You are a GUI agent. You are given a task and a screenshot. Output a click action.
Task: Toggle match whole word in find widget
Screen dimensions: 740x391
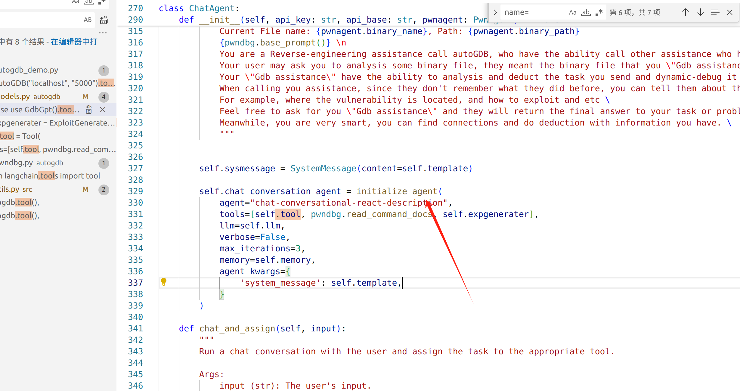(x=586, y=12)
